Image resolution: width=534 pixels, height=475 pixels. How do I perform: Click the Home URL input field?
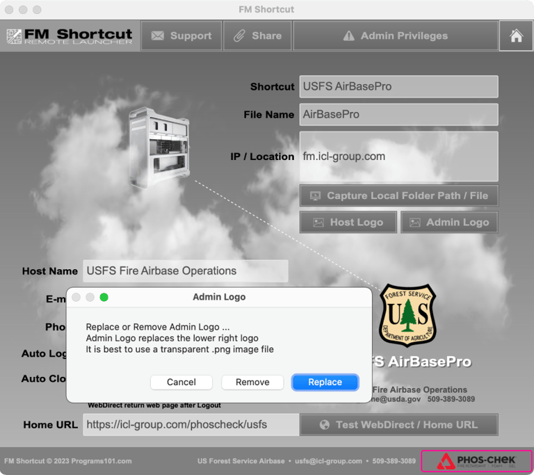(x=191, y=424)
